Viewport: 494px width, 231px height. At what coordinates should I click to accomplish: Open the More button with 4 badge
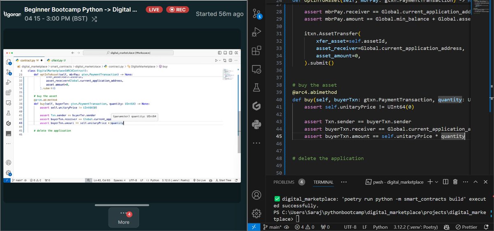pos(123,217)
